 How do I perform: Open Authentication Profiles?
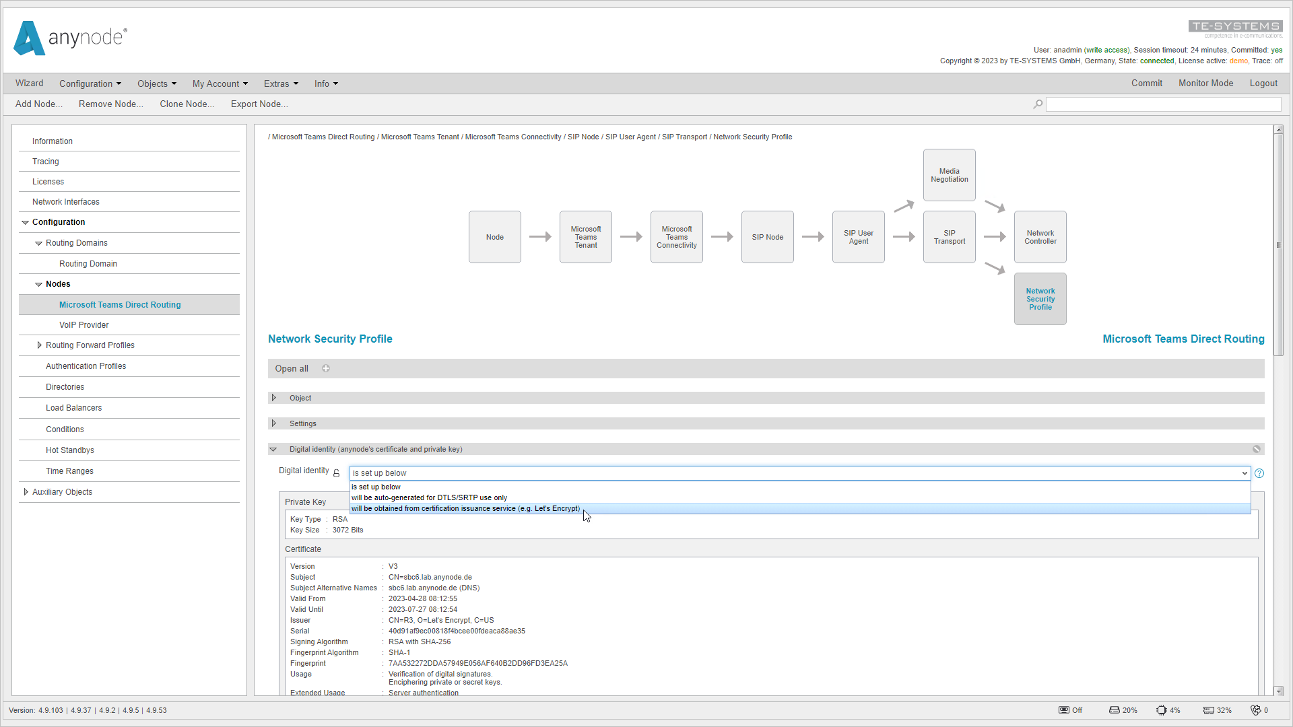click(86, 366)
